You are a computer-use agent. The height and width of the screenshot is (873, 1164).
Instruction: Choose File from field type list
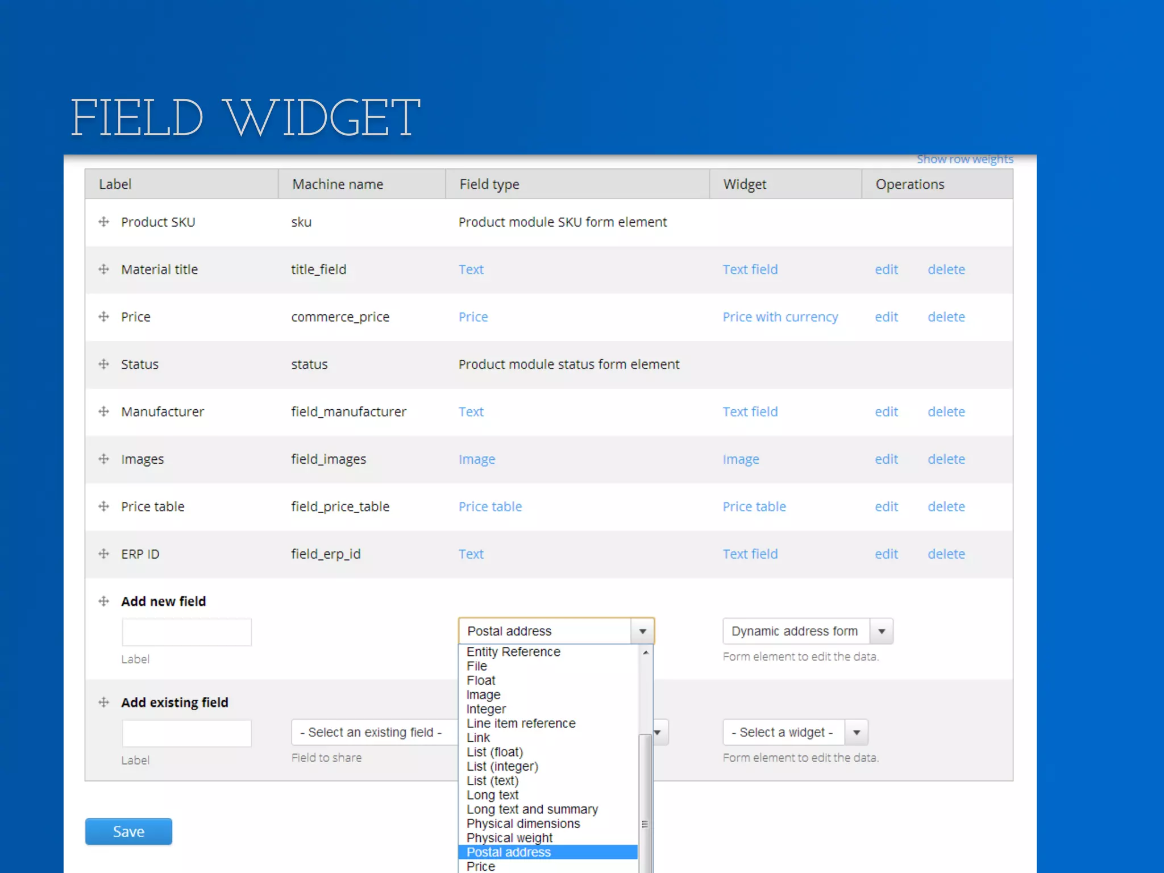point(548,666)
